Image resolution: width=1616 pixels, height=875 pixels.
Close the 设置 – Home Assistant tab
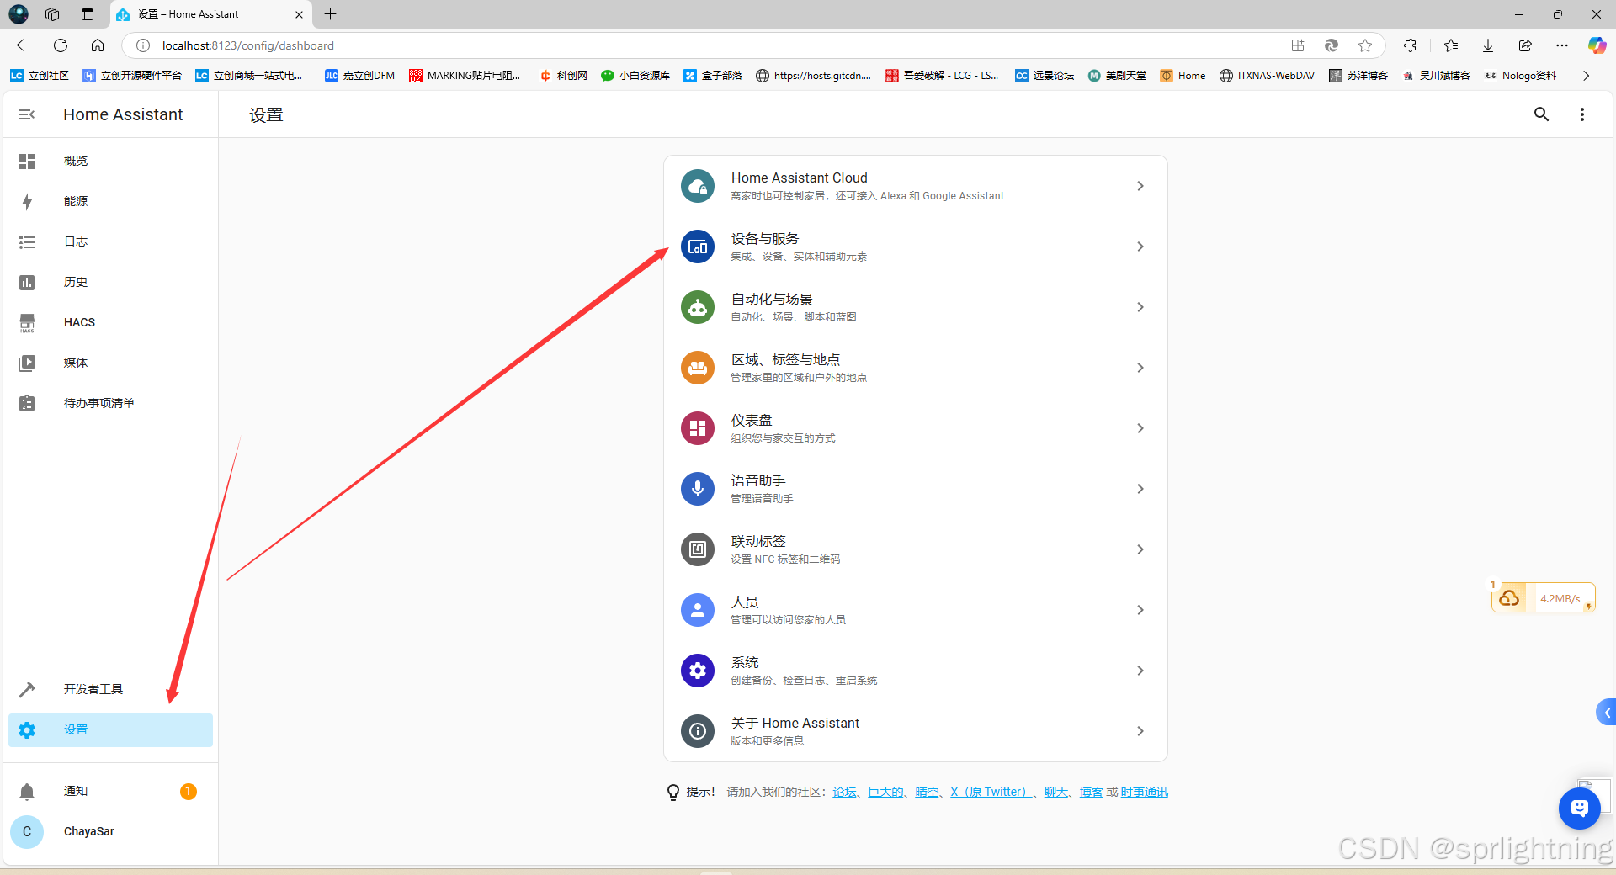299,14
